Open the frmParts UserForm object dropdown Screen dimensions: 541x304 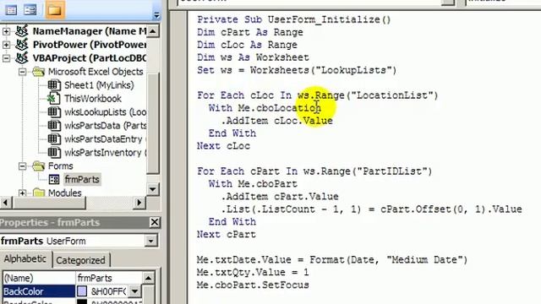(150, 241)
